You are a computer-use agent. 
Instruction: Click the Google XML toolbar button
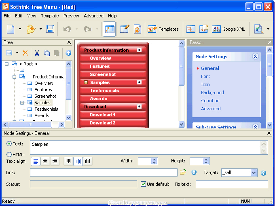pyautogui.click(x=228, y=29)
